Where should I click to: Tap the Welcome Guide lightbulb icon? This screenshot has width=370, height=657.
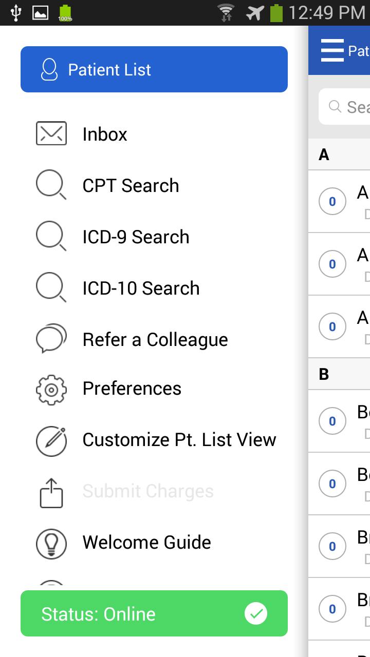coord(51,543)
